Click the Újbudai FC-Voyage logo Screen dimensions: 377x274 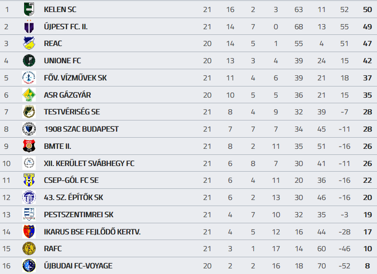pos(29,266)
